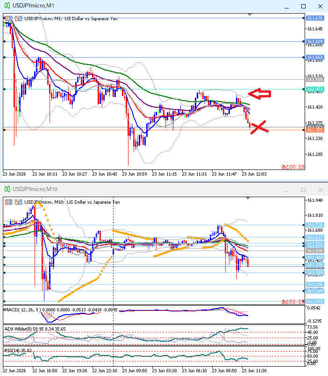328x376 pixels.
Task: Open the one-click trading panel icon in M10 chart
Action: (x=8, y=202)
